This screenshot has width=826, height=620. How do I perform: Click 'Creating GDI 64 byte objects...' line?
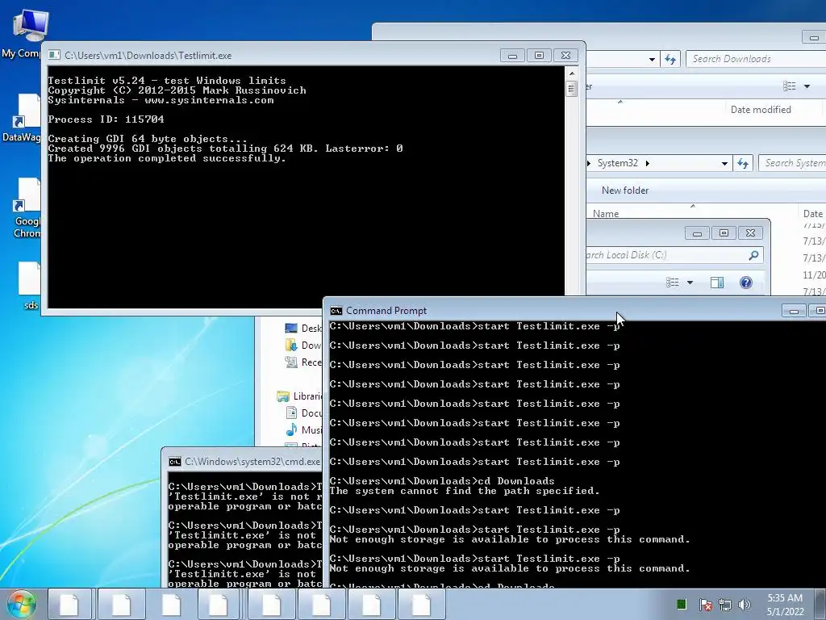pos(148,139)
